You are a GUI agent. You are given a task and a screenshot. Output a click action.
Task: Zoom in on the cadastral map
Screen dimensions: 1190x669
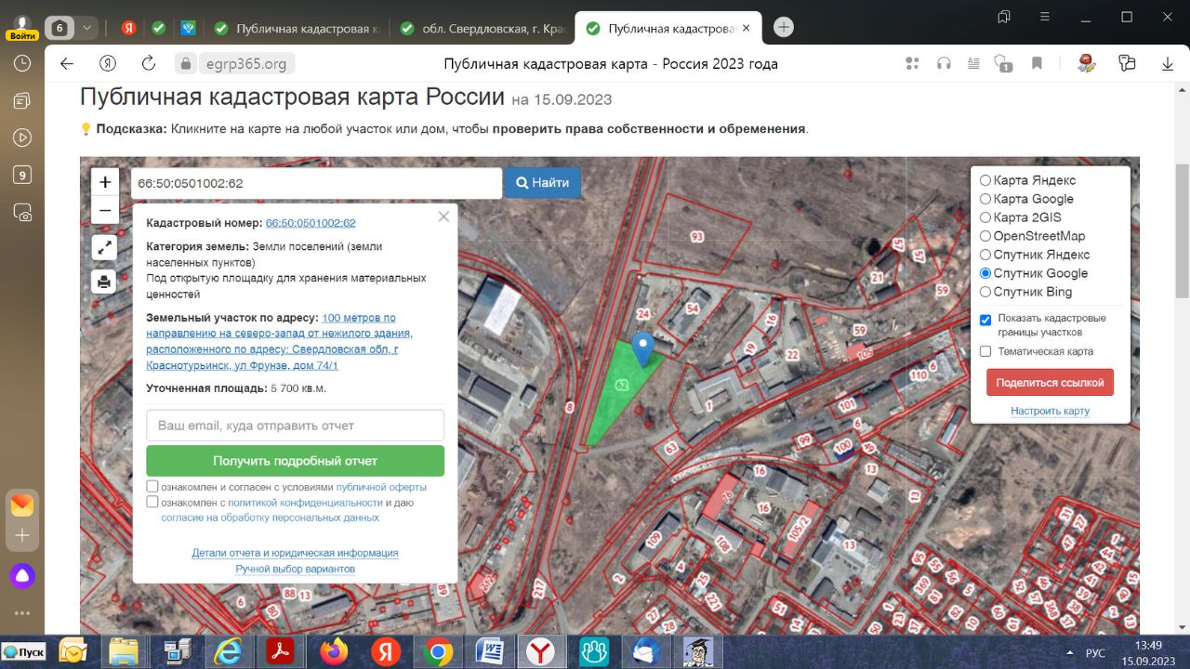click(x=105, y=182)
